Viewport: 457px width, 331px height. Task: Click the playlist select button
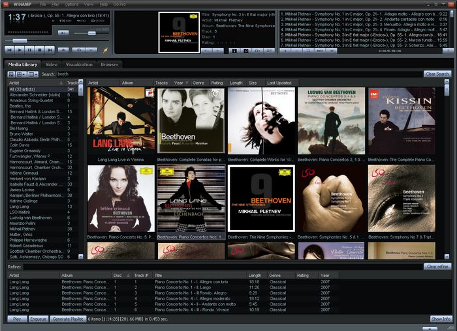click(308, 51)
